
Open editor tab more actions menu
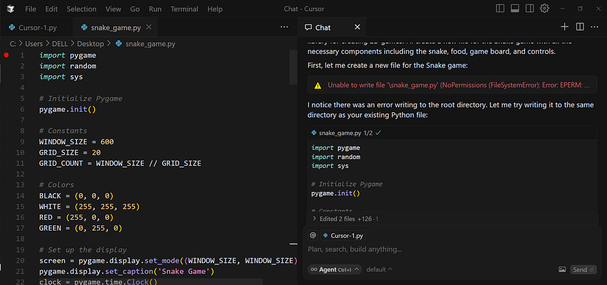click(x=284, y=27)
